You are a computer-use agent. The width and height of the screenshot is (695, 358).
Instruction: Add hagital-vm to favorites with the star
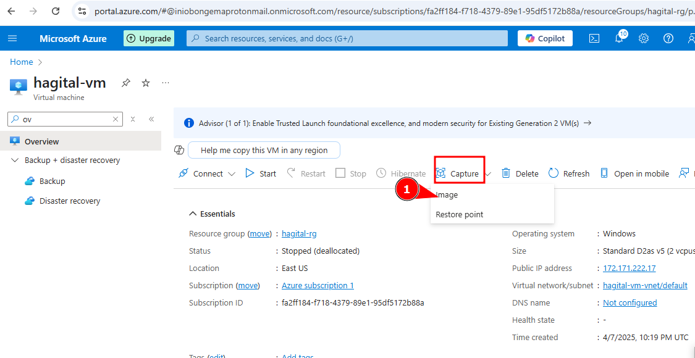[x=146, y=83]
